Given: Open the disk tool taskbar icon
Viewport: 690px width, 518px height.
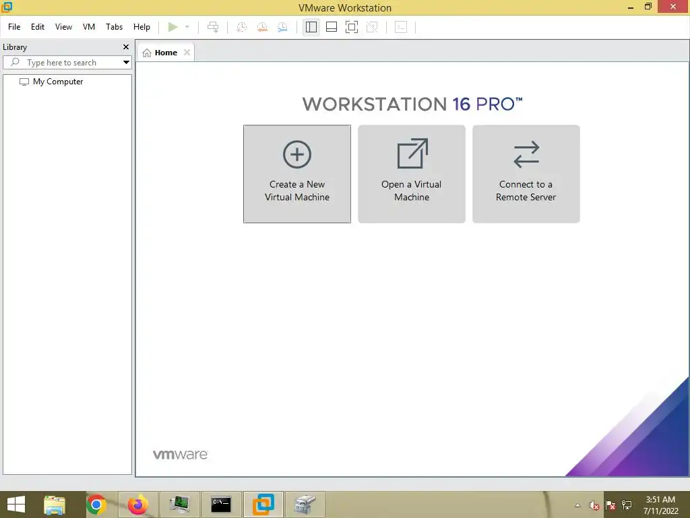Looking at the screenshot, I should pos(305,505).
